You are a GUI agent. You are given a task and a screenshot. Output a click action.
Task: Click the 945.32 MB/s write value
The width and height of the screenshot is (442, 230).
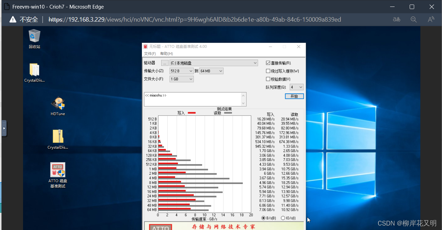tap(266, 146)
